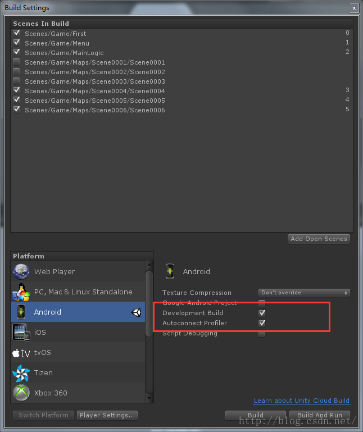Uncheck the Scenes/Game/MainLogic checkbox
This screenshot has height=432, width=363.
(x=16, y=52)
